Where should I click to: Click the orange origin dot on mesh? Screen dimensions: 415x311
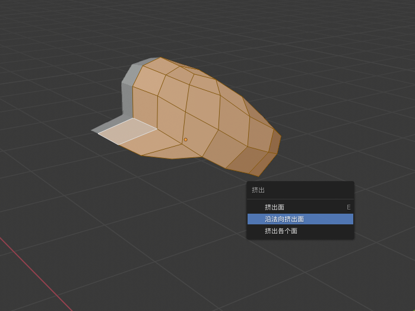pos(185,139)
